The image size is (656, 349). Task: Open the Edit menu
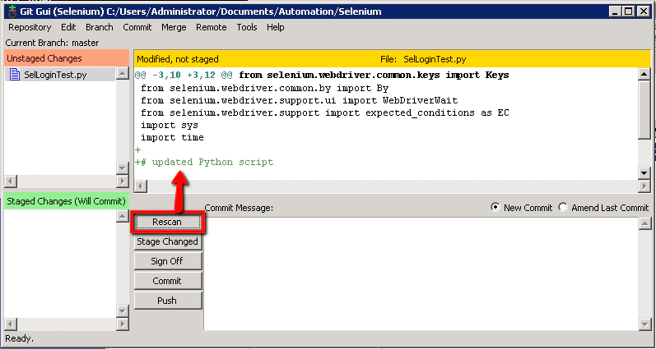(x=68, y=27)
